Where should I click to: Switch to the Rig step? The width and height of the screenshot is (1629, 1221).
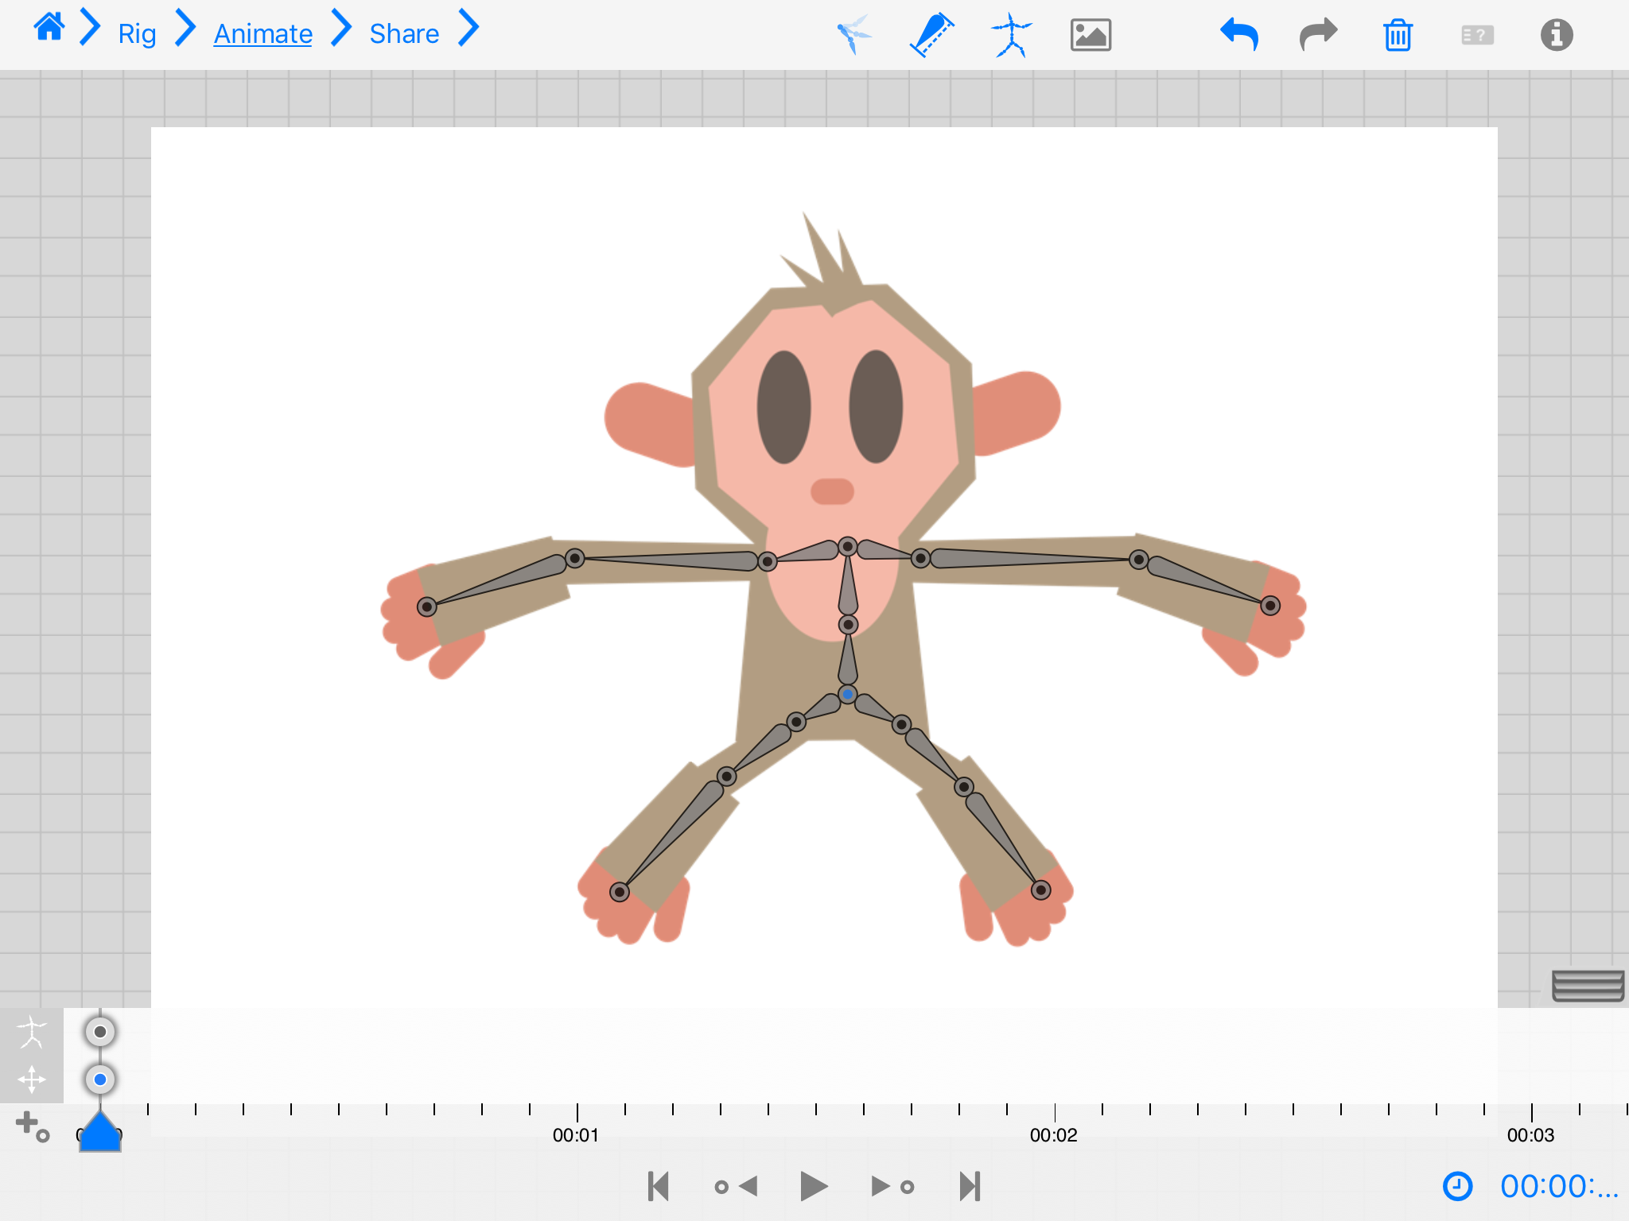click(137, 33)
